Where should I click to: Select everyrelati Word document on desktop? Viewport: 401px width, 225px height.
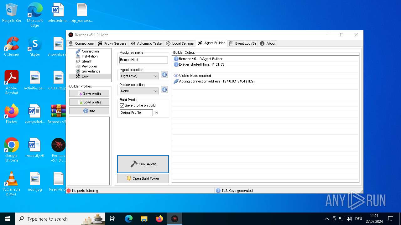[35, 114]
